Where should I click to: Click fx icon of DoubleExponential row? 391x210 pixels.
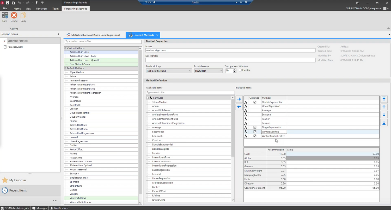[x=246, y=102]
